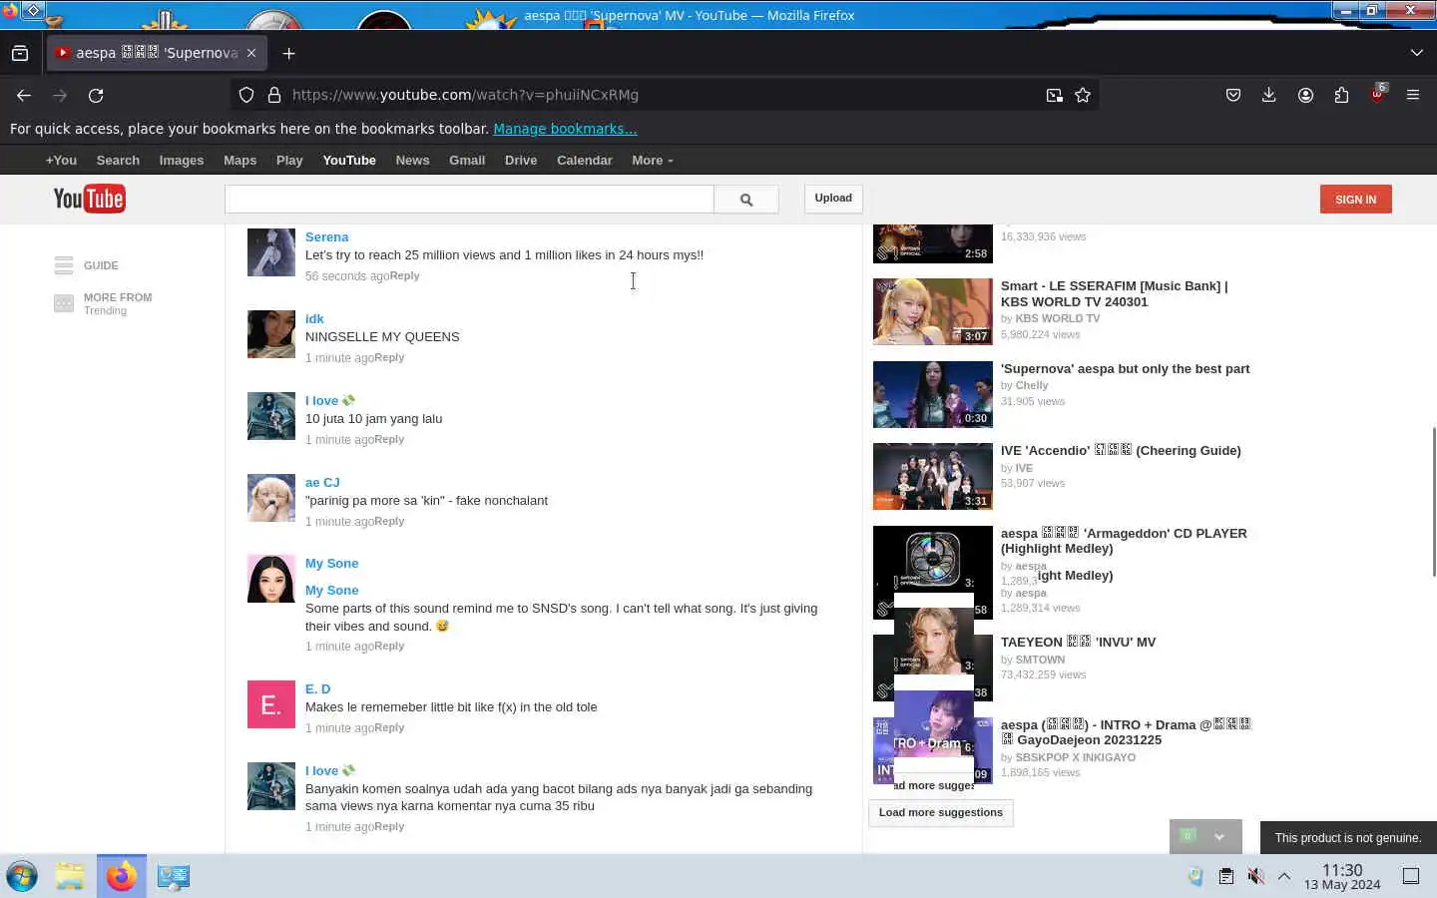Click the show desktop icon in tray

coord(1411,876)
